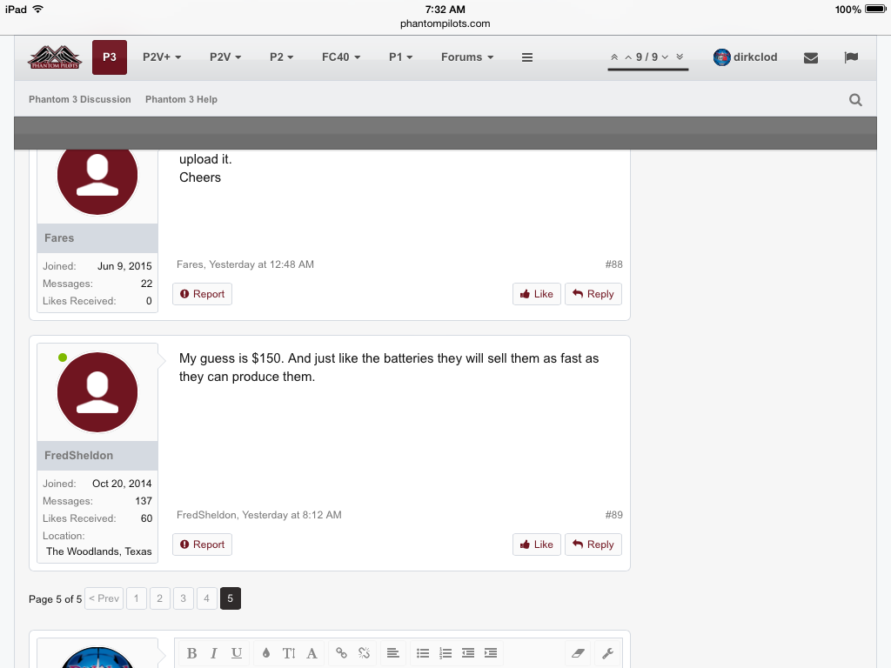Select current page 5 button

tap(230, 598)
